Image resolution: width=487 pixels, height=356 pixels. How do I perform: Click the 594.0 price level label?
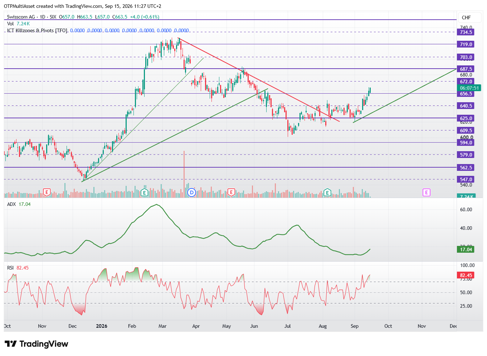pyautogui.click(x=466, y=143)
